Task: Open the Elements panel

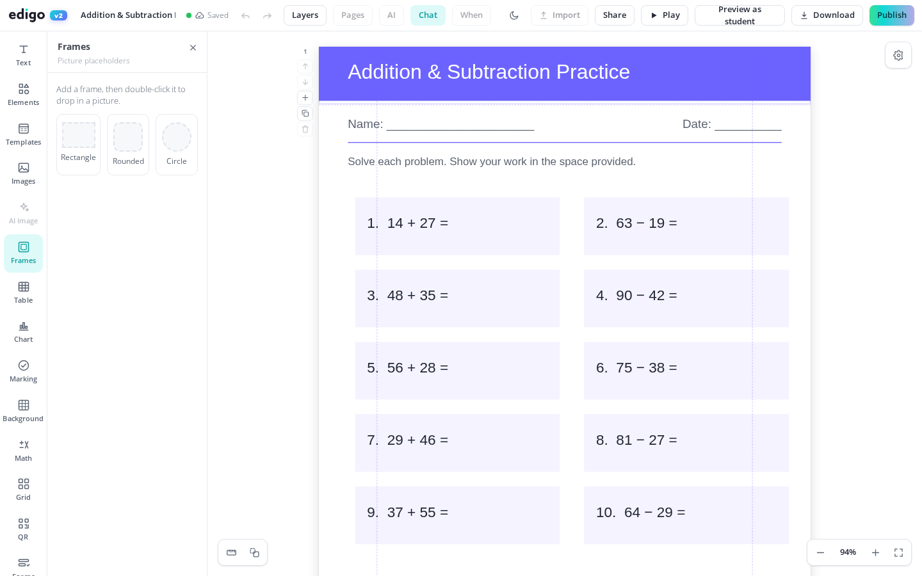Action: (x=23, y=95)
